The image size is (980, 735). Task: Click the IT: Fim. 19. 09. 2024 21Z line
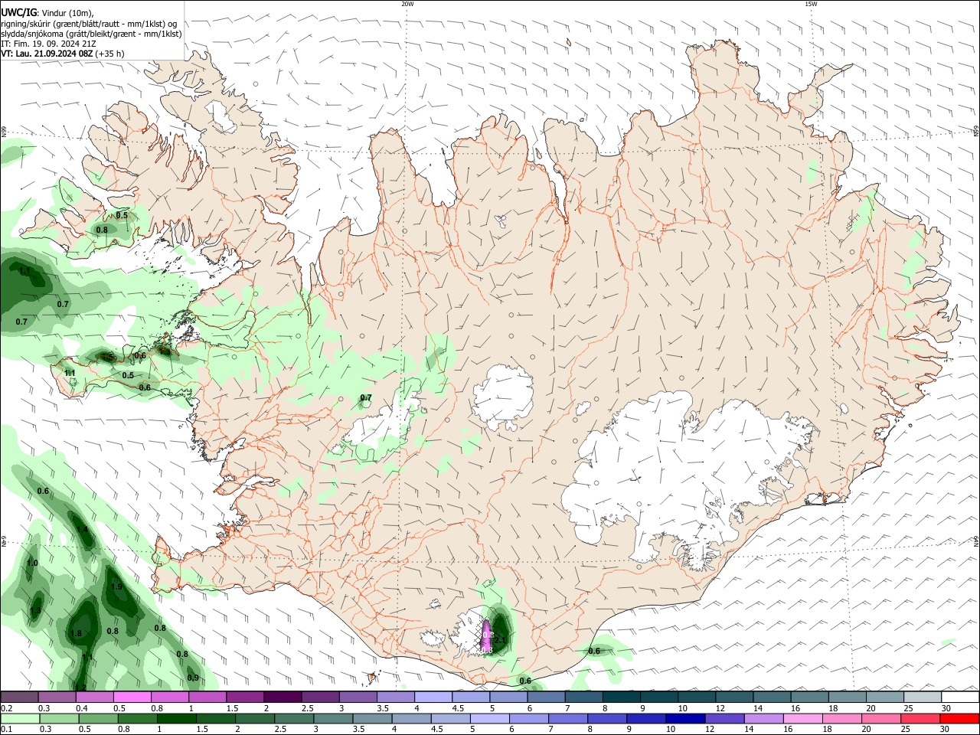click(x=48, y=44)
